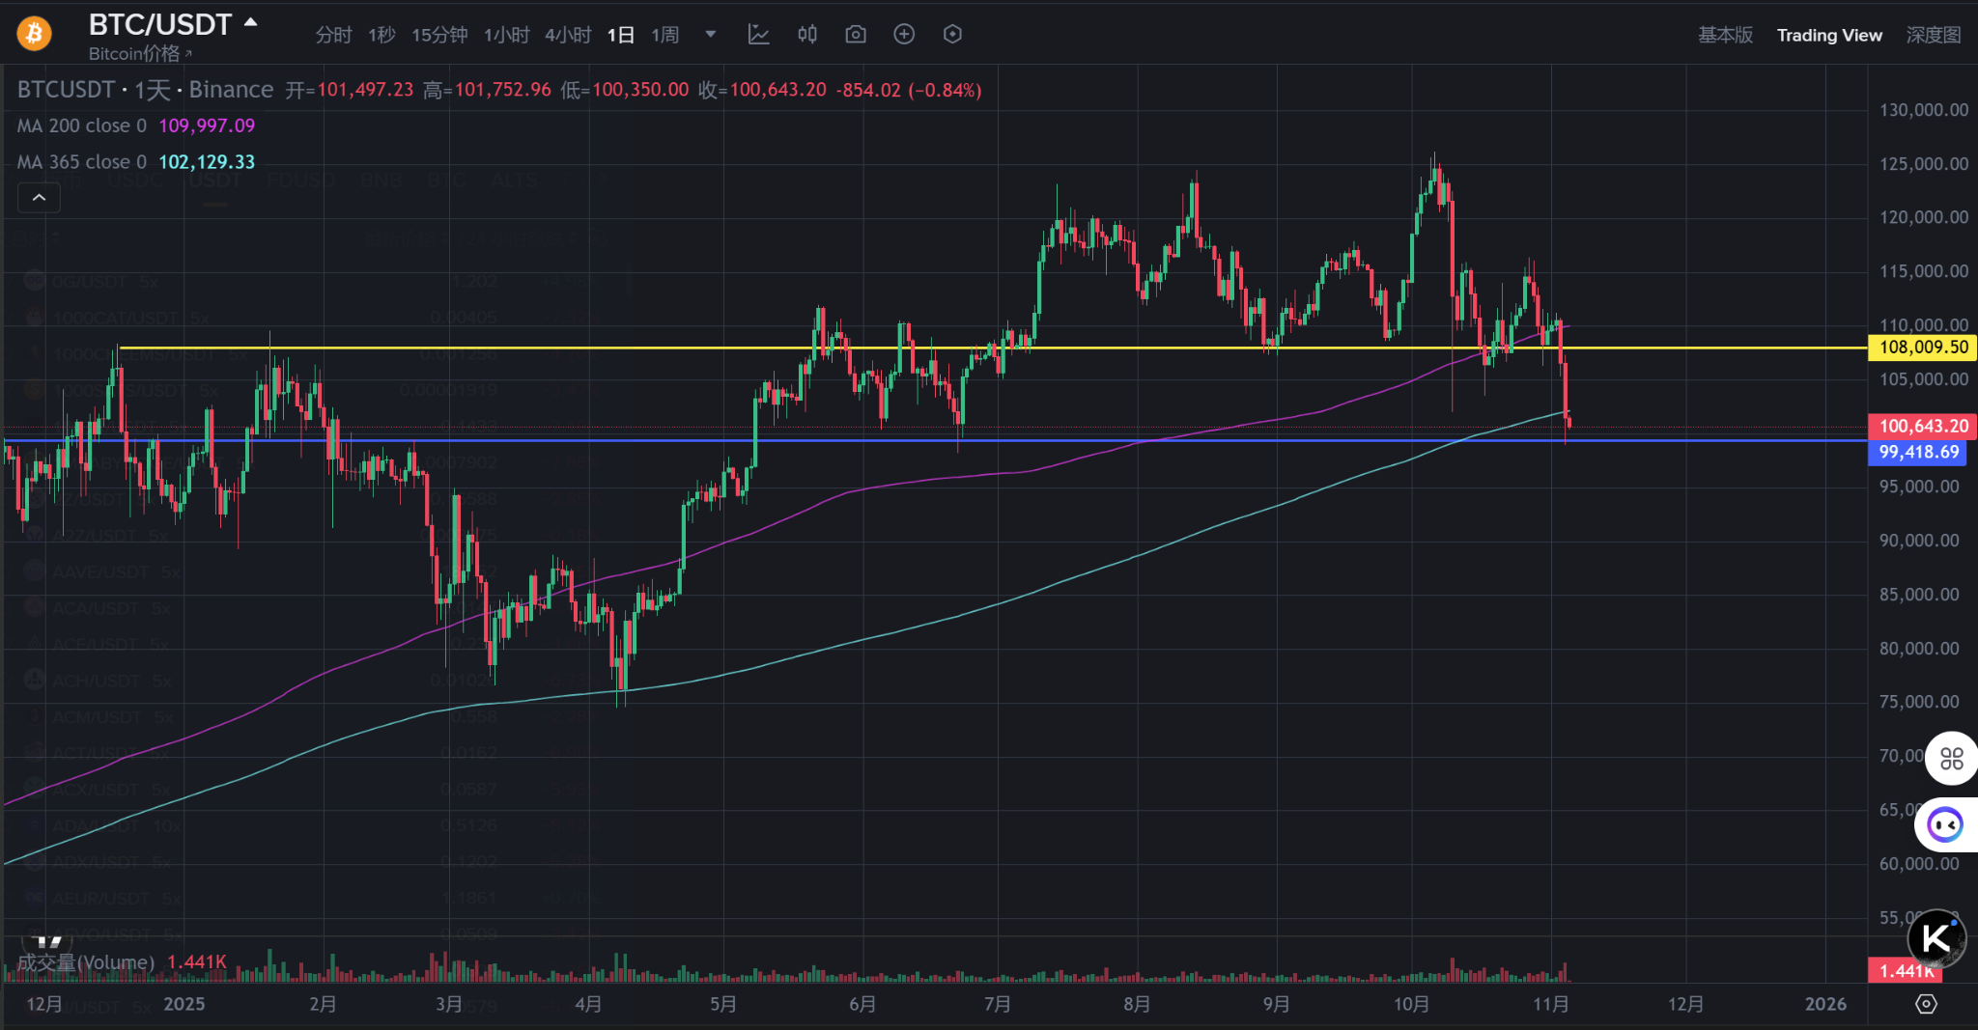The width and height of the screenshot is (1978, 1030).
Task: Select the line chart type icon
Action: click(759, 34)
